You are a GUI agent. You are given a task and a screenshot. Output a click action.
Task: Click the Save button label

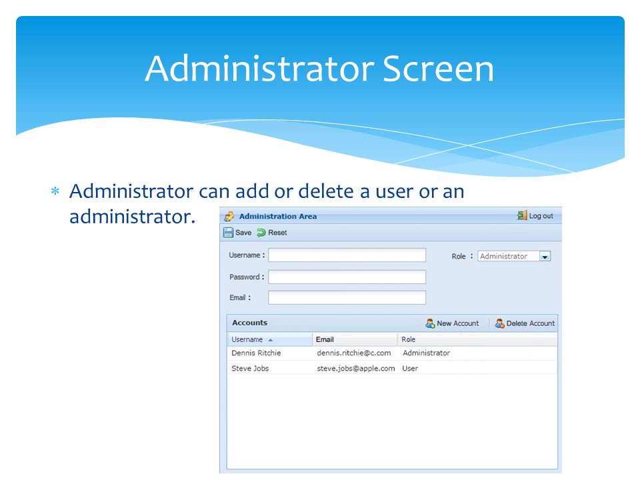point(243,233)
